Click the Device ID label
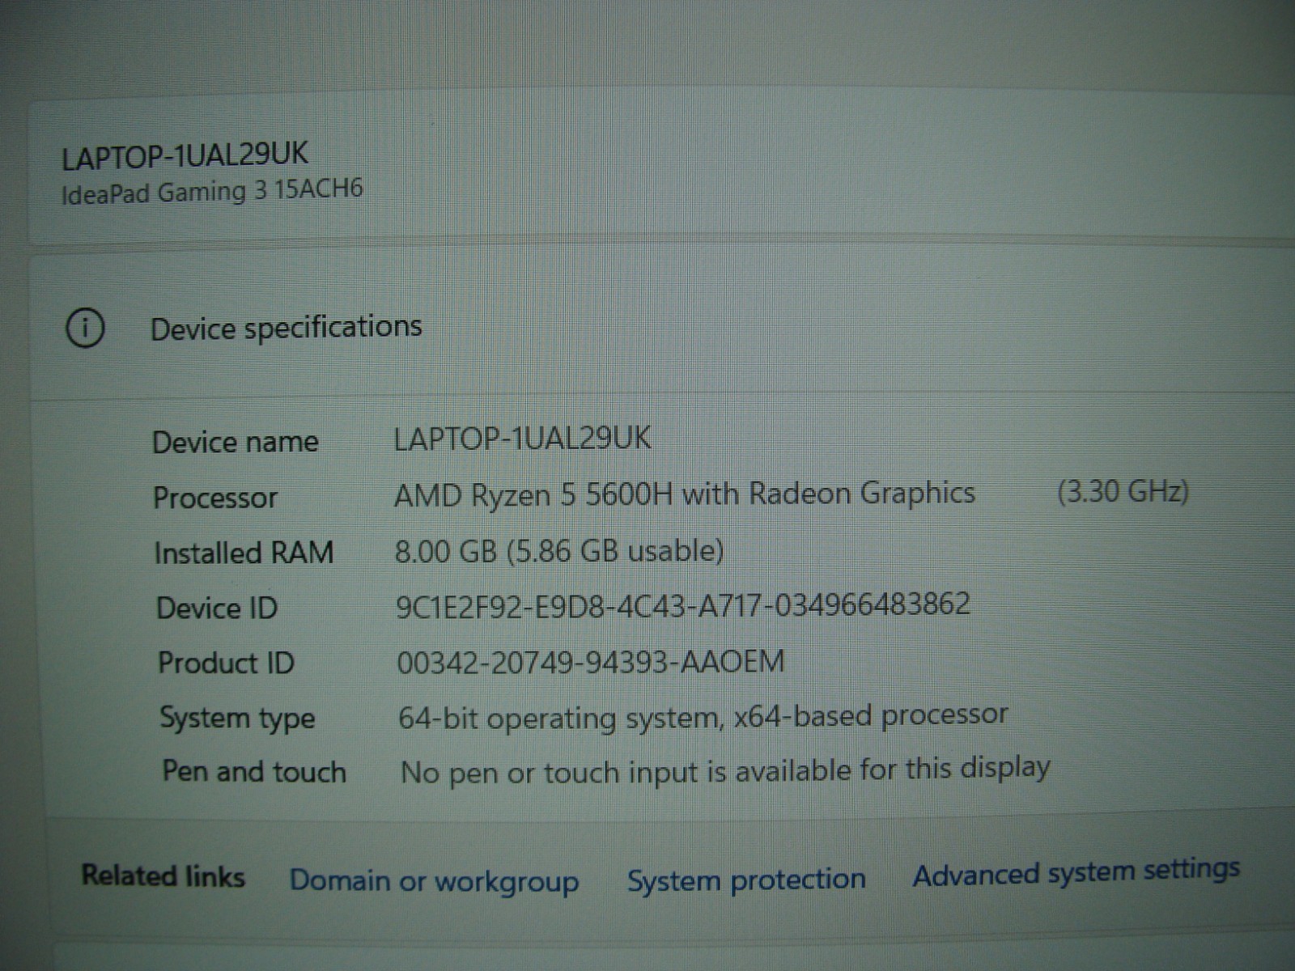The width and height of the screenshot is (1295, 971). pyautogui.click(x=217, y=608)
